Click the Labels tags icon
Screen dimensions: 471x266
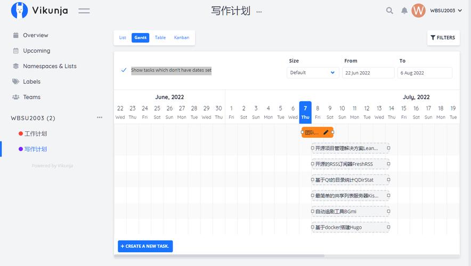[x=15, y=81]
